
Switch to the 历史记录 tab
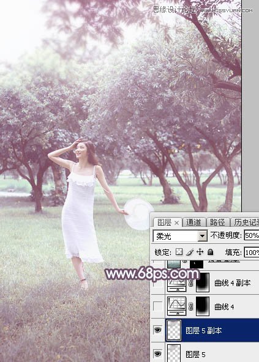[246, 223]
